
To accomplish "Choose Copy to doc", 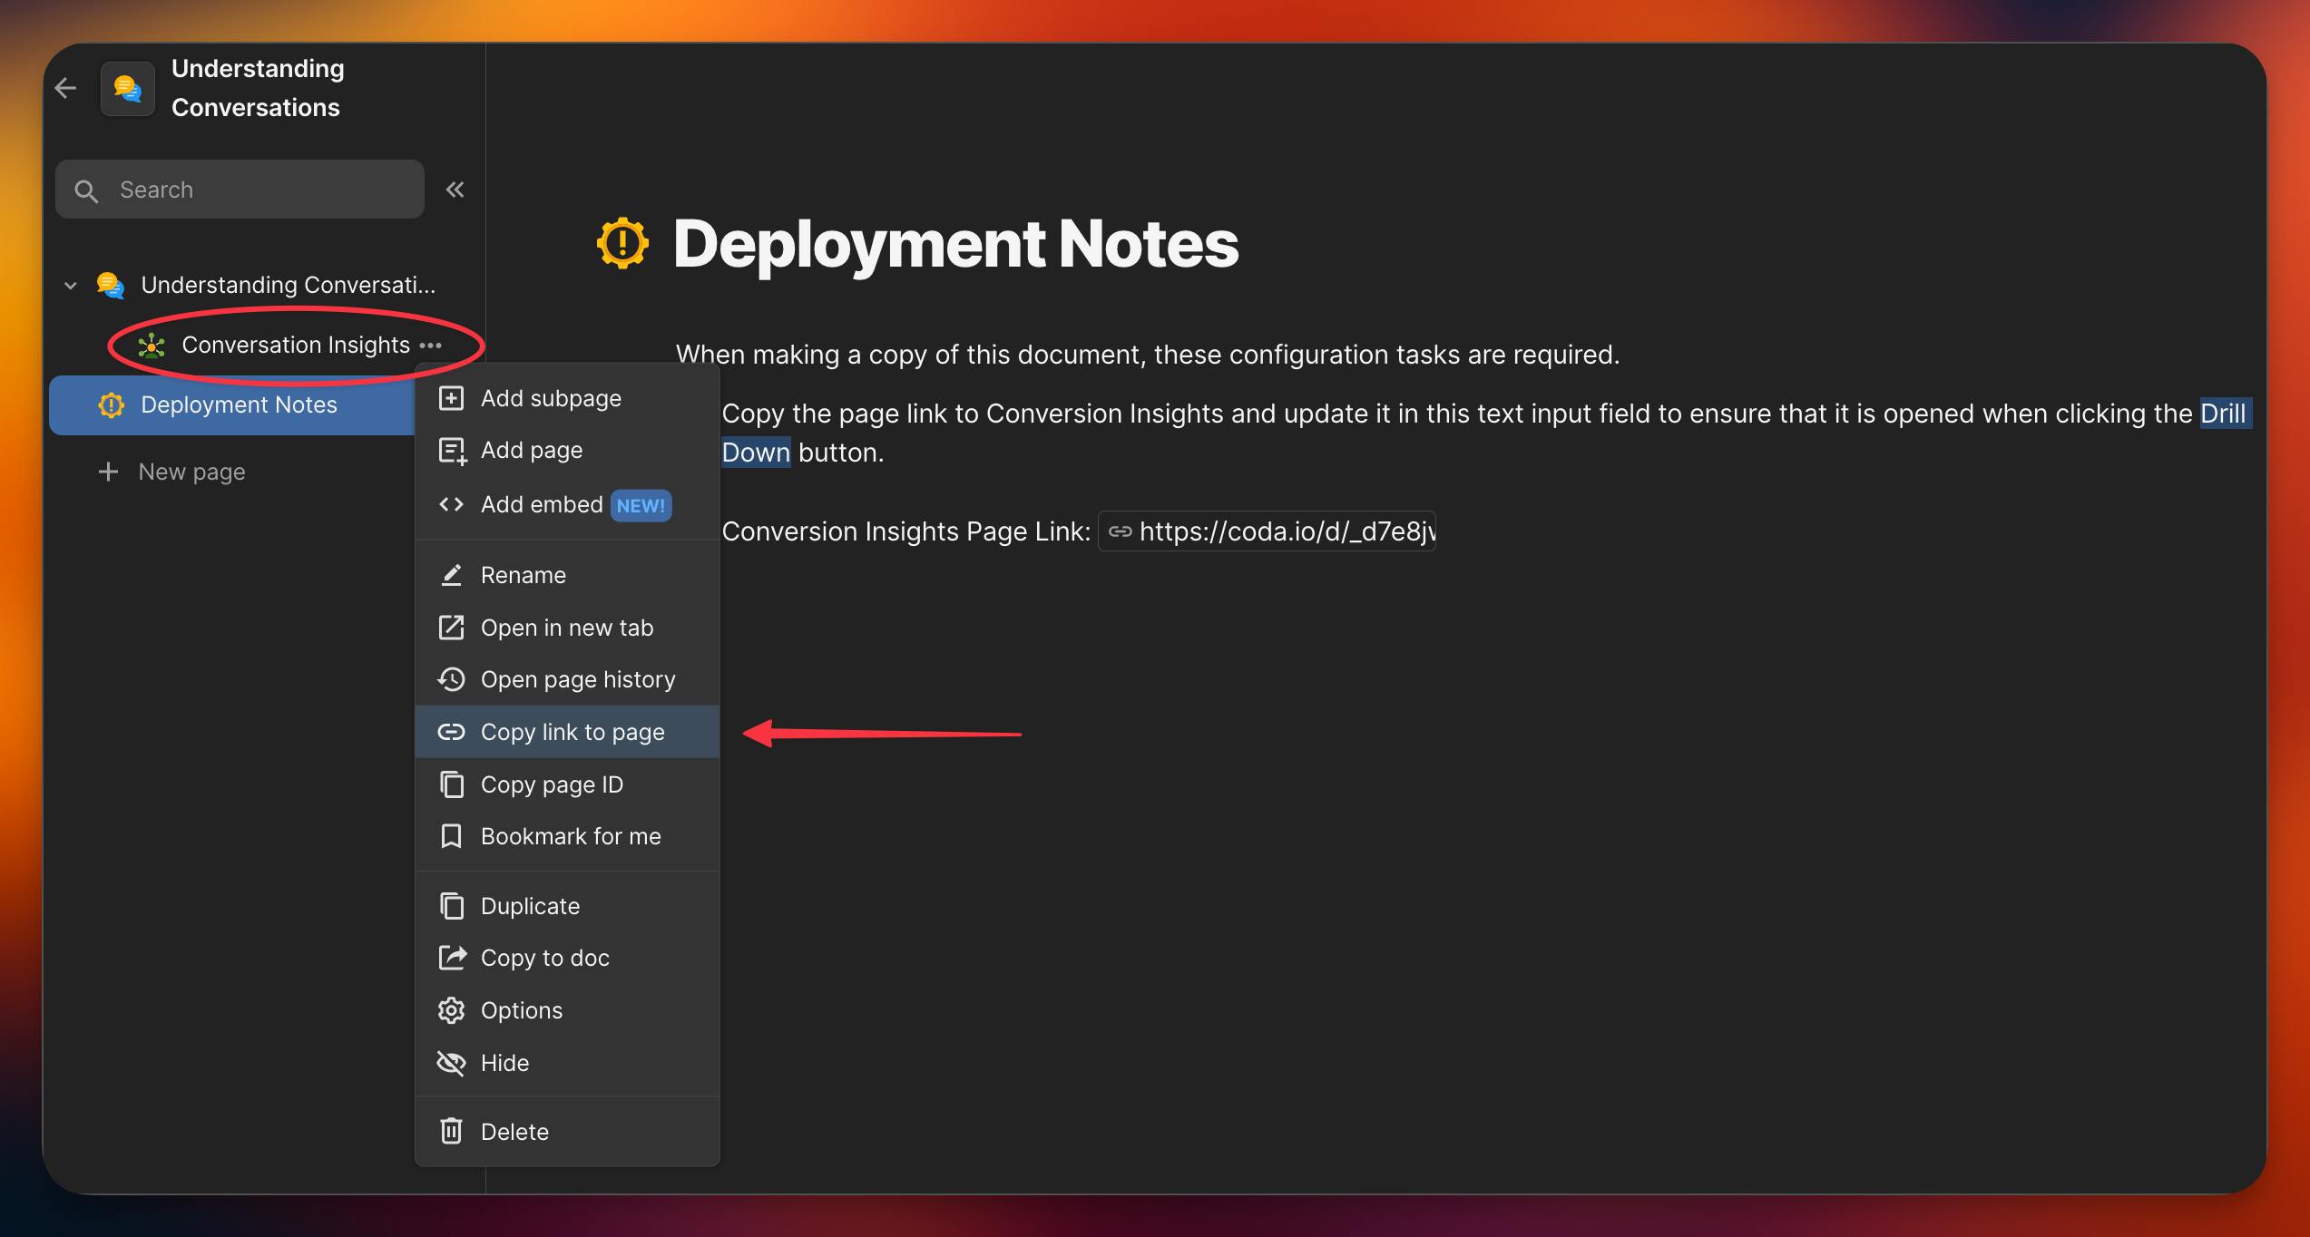I will click(567, 958).
